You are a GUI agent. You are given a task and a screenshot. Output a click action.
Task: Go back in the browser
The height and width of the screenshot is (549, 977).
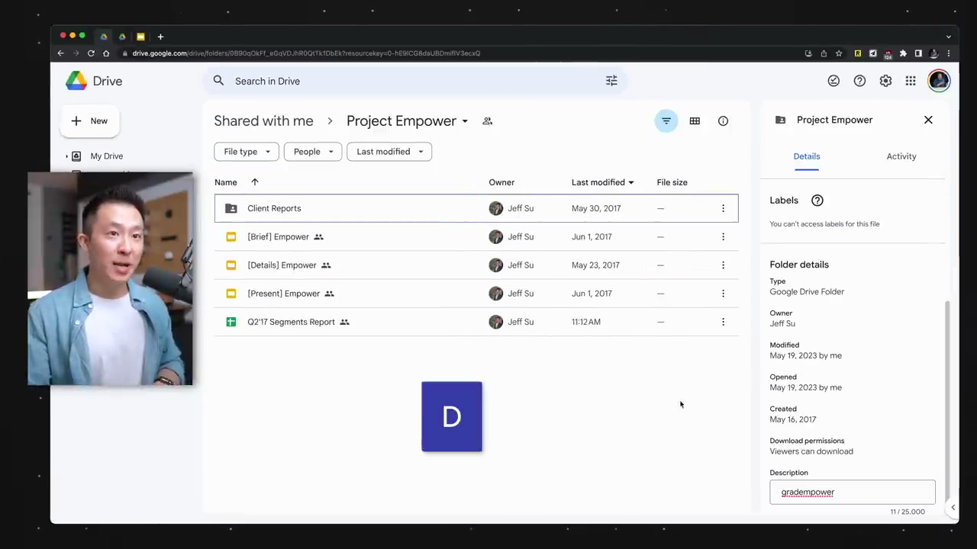tap(60, 53)
